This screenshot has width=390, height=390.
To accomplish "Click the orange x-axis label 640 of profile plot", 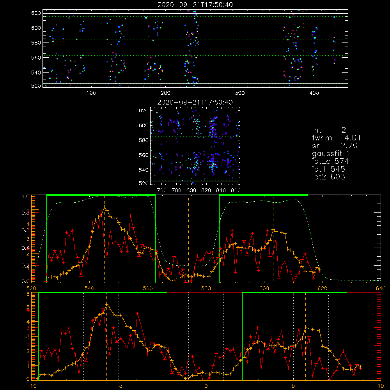I will pos(381,289).
